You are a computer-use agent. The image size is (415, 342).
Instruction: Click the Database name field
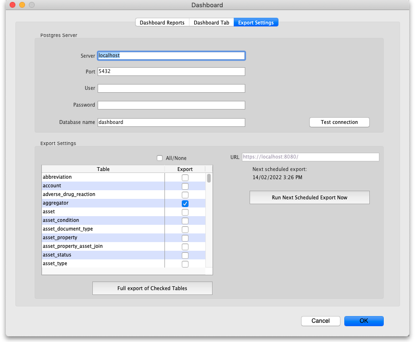[x=171, y=122]
